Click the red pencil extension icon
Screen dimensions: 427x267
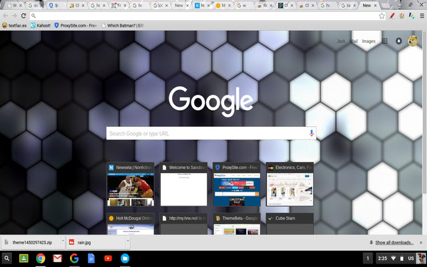point(392,16)
